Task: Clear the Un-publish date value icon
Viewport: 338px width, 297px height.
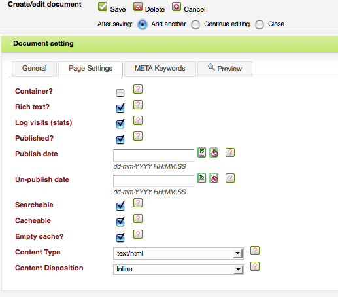Action: pyautogui.click(x=214, y=178)
